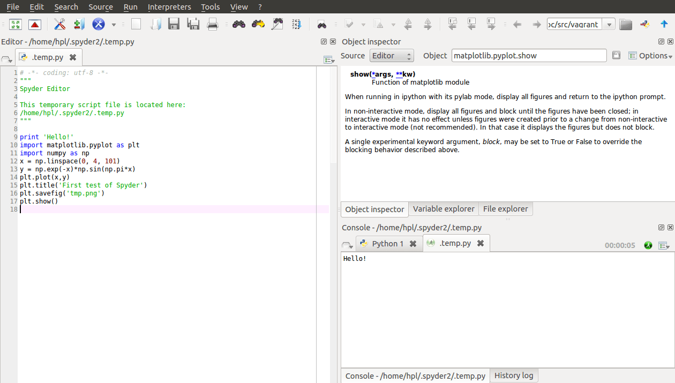Viewport: 675px width, 383px height.
Task: Select the Python 1 console tab
Action: pos(386,243)
